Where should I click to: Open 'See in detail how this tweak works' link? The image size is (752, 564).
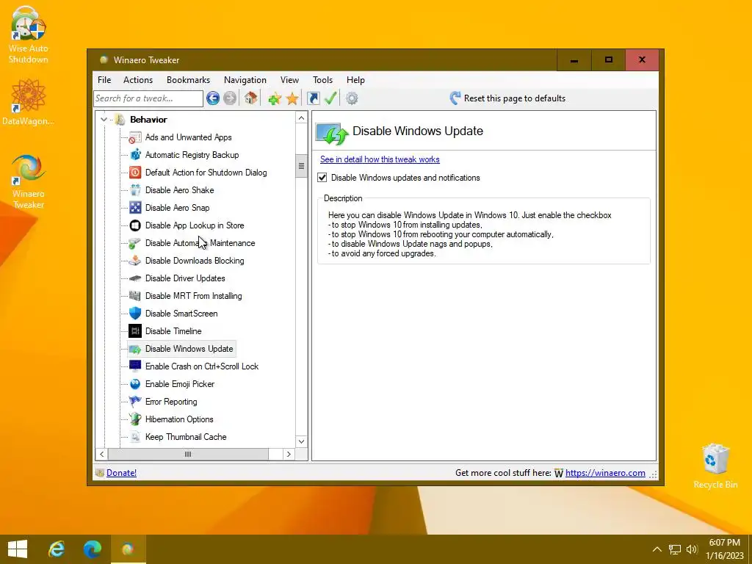pos(380,159)
